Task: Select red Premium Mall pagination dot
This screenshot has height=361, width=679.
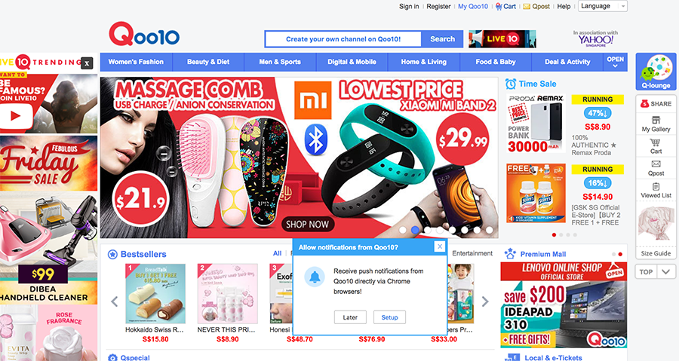Action: coord(620,254)
